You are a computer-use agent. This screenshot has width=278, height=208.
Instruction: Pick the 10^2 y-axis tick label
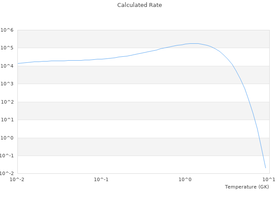tap(7, 102)
